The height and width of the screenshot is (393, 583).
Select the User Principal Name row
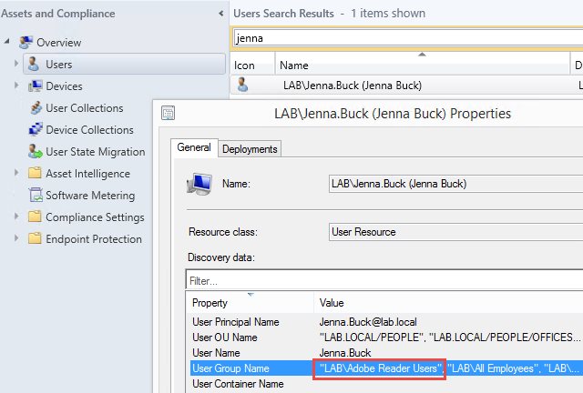point(386,322)
